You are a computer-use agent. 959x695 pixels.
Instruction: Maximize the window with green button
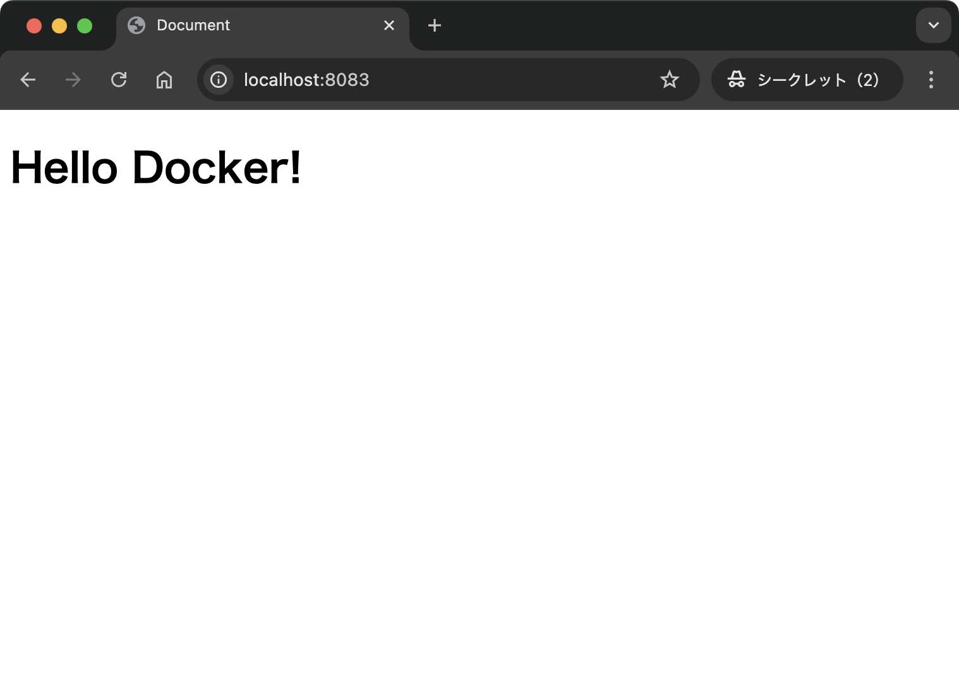point(85,26)
